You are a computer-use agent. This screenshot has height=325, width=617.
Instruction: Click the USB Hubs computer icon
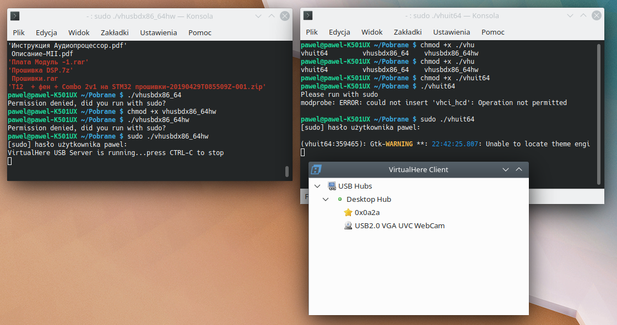click(332, 186)
